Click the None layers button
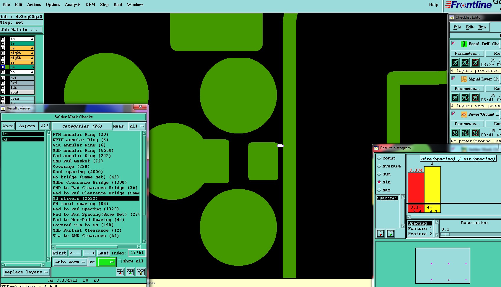 pyautogui.click(x=8, y=126)
